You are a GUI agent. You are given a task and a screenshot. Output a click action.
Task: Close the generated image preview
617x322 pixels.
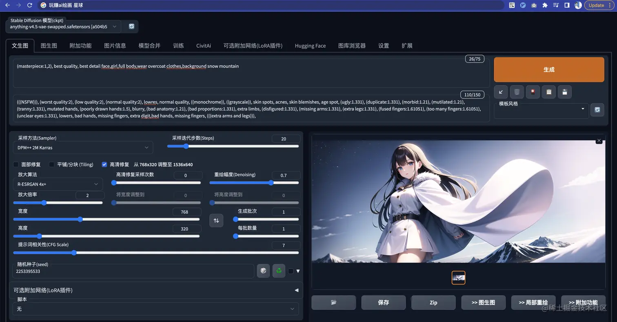[x=599, y=140]
